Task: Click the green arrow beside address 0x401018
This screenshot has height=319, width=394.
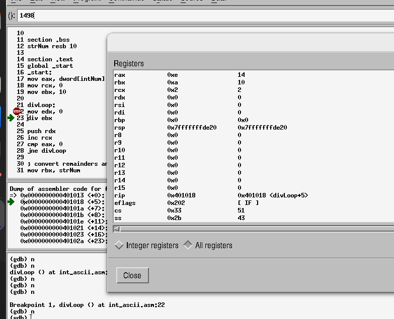Action: [11, 201]
